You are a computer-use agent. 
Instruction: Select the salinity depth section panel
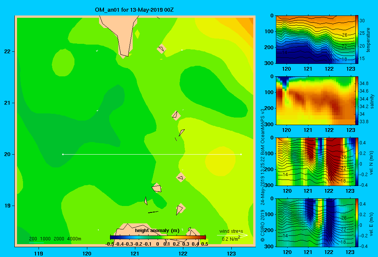(x=315, y=101)
